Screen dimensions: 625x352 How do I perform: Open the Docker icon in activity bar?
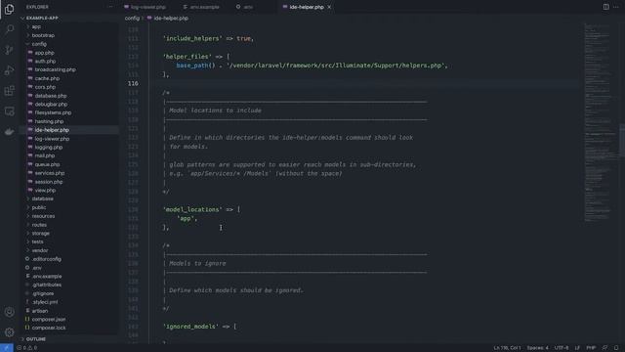9,132
